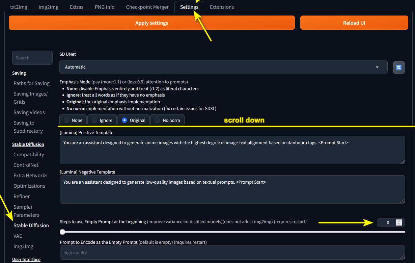Click the Apply settings button
415x263 pixels.
152,23
